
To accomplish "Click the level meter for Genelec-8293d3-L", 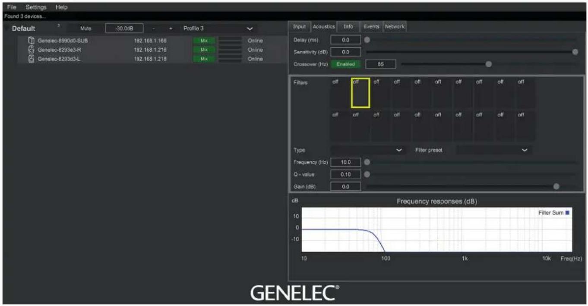I will (x=230, y=59).
